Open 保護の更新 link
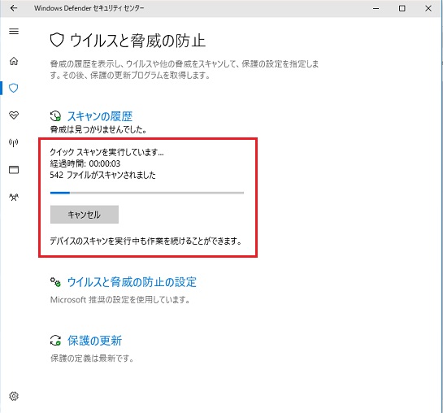This screenshot has height=413, width=443. point(94,341)
